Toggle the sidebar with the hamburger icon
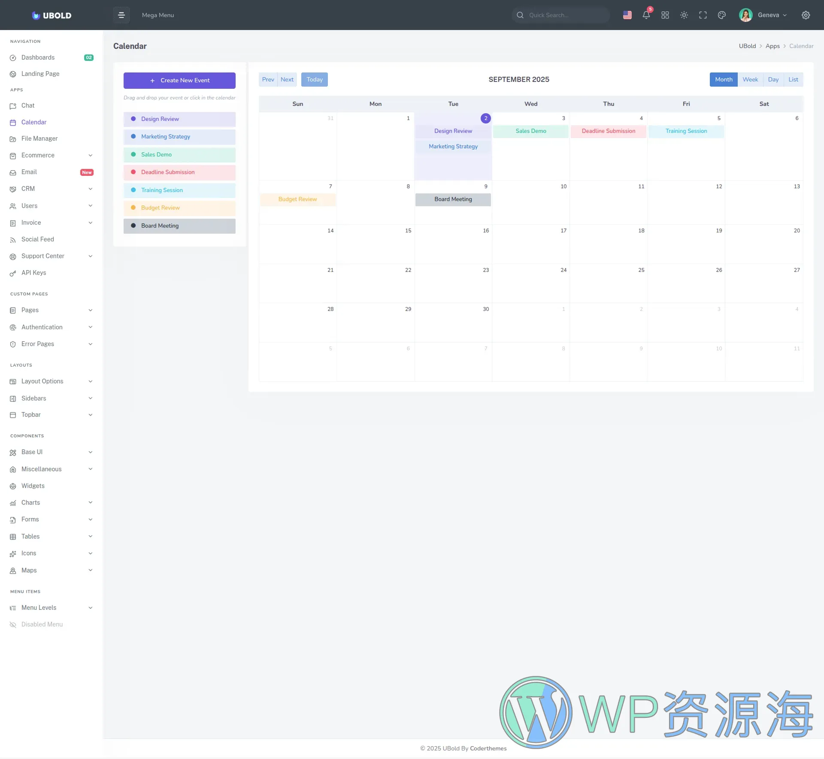The height and width of the screenshot is (759, 824). (x=121, y=15)
